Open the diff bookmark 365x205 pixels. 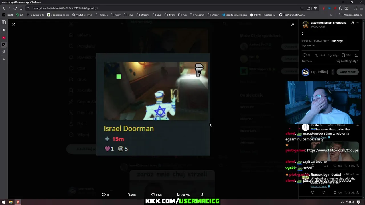(20, 15)
